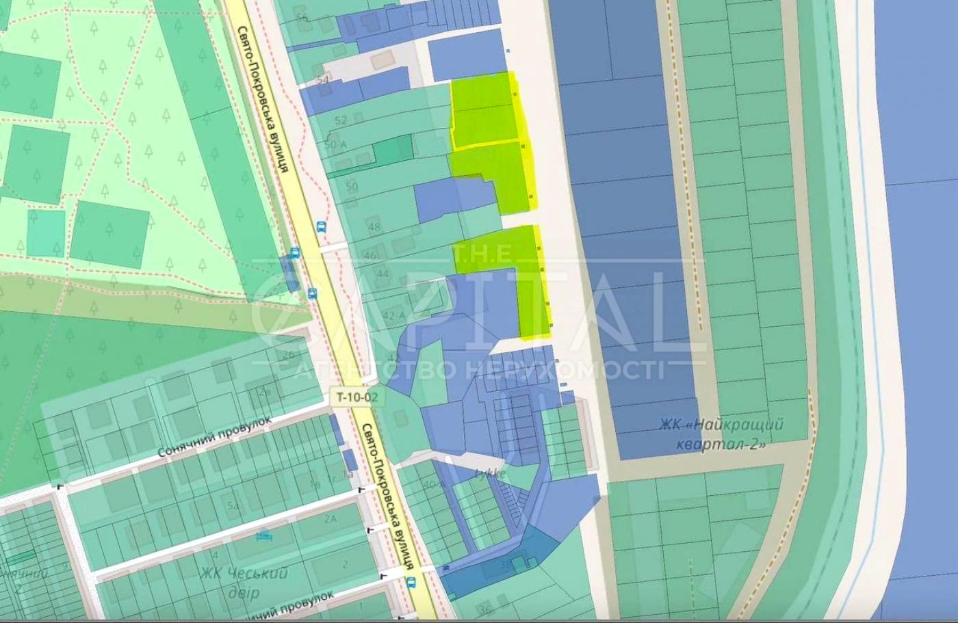The width and height of the screenshot is (958, 623).
Task: Select the bus stop icon opposite house 46
Action: point(295,252)
